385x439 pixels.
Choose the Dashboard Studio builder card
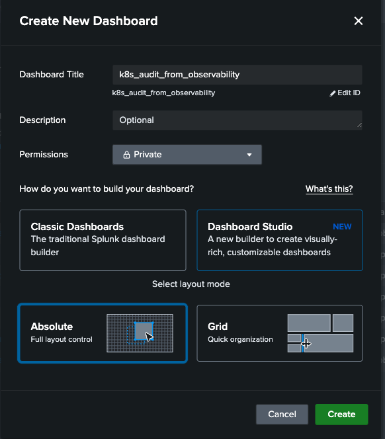click(x=280, y=240)
